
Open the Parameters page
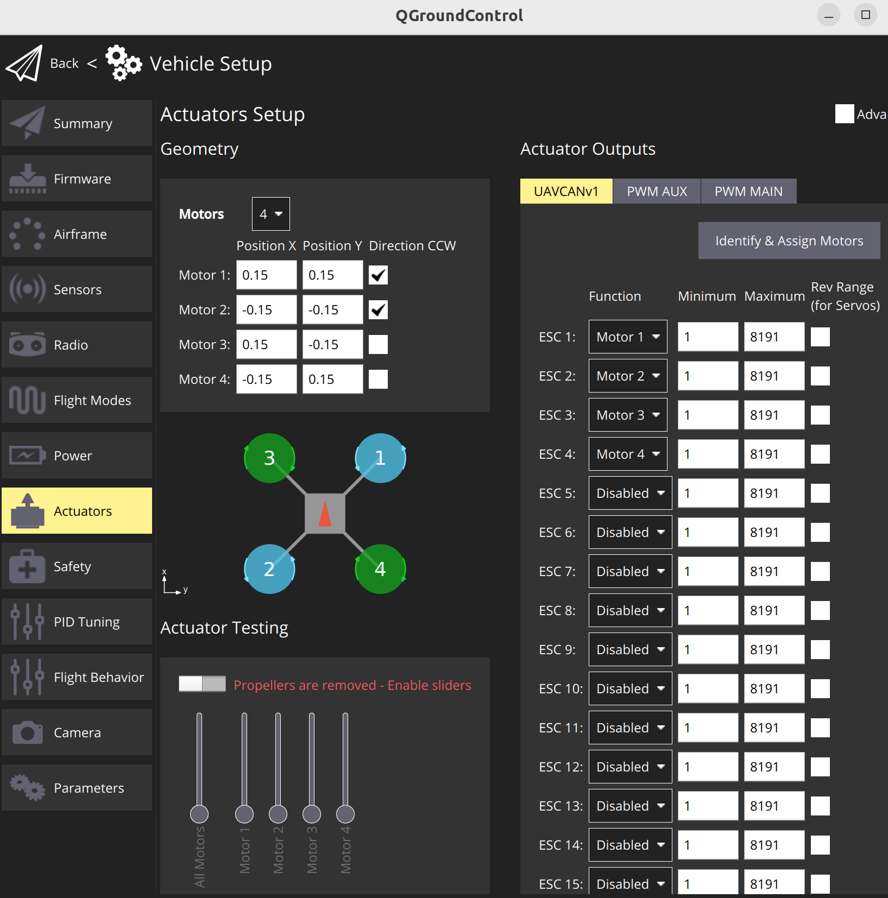click(x=77, y=788)
